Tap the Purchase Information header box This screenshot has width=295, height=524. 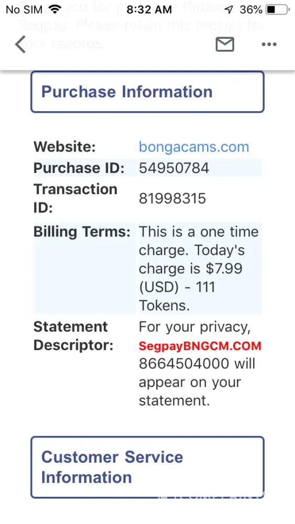pos(147,92)
